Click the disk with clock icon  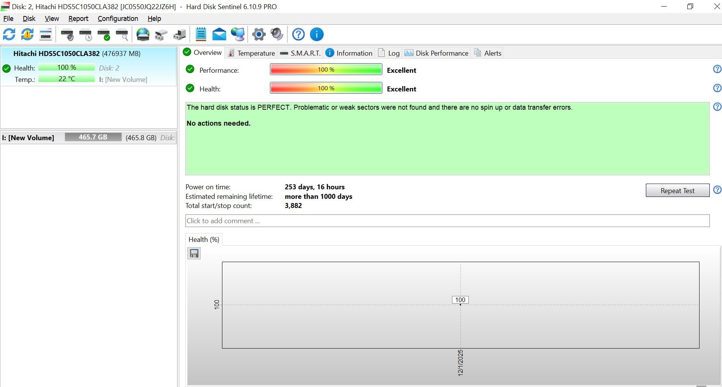click(86, 35)
